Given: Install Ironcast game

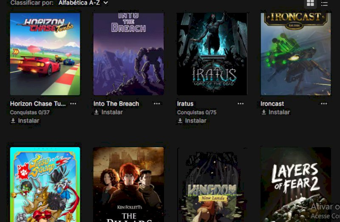Looking at the screenshot, I should pos(275,112).
